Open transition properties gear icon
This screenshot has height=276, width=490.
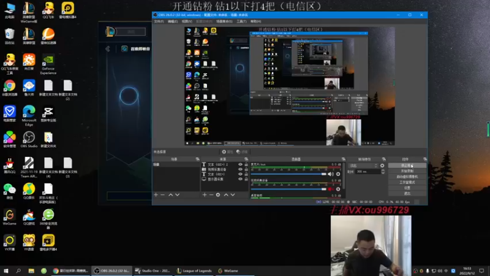(382, 166)
